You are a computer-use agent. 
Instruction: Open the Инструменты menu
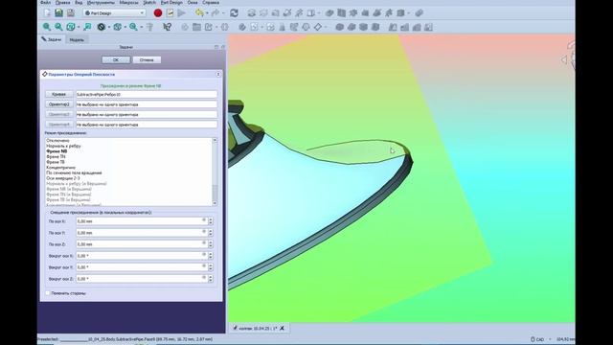(x=101, y=2)
